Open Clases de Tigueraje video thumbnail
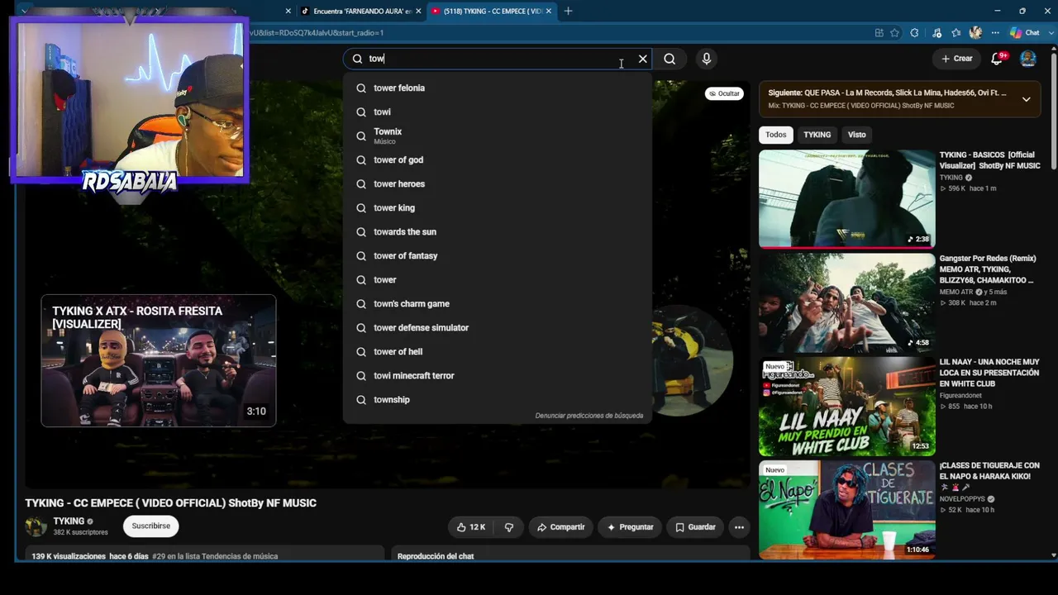The image size is (1058, 595). (847, 509)
